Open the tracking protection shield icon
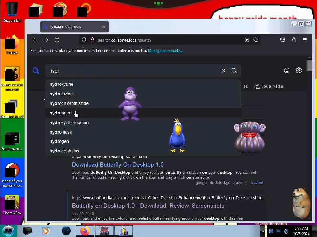This screenshot has width=317, height=237. click(x=84, y=40)
